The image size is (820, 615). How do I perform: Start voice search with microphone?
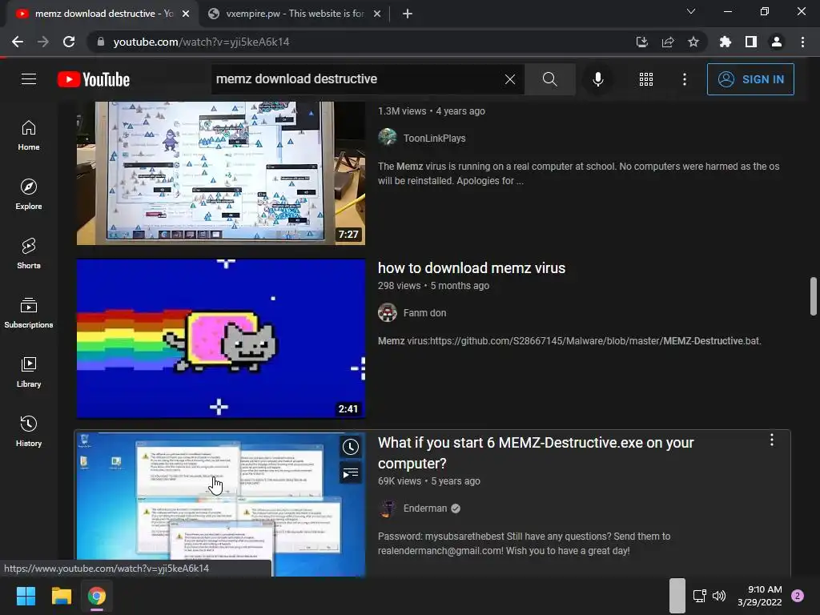click(x=598, y=79)
